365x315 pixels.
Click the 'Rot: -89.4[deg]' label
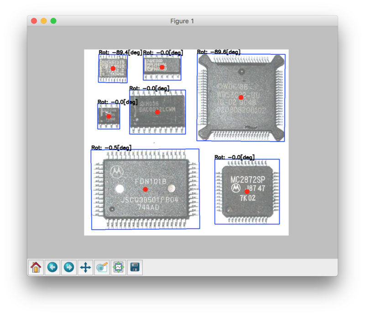click(x=120, y=52)
